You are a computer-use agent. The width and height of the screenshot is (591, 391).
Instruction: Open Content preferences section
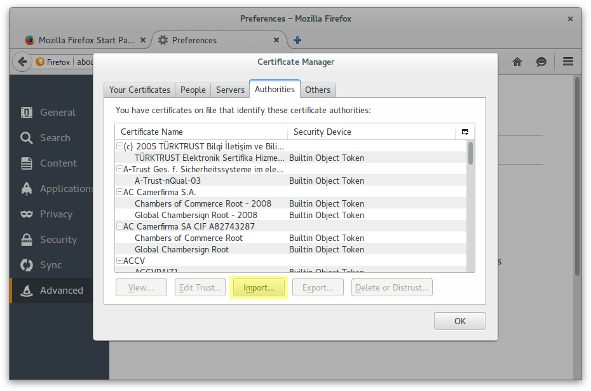point(51,163)
